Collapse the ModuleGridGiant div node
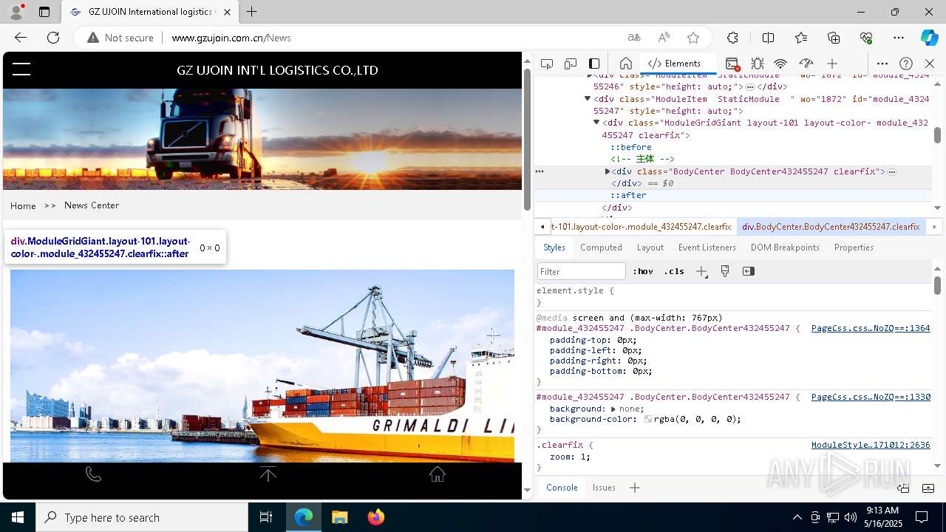 [596, 123]
